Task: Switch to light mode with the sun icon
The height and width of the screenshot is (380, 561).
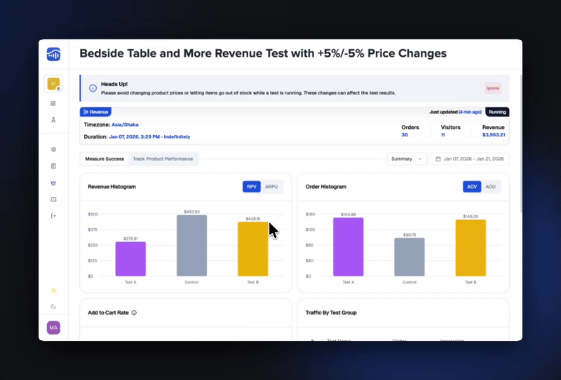Action: [53, 290]
